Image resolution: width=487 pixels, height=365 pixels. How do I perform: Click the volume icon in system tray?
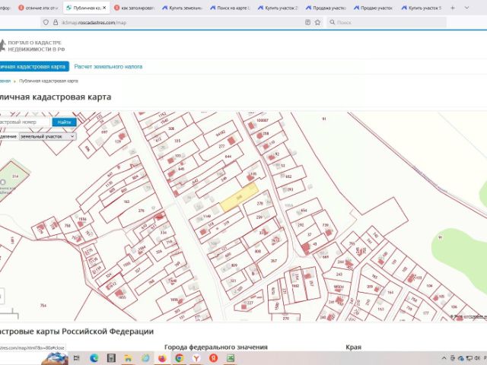coord(477,358)
